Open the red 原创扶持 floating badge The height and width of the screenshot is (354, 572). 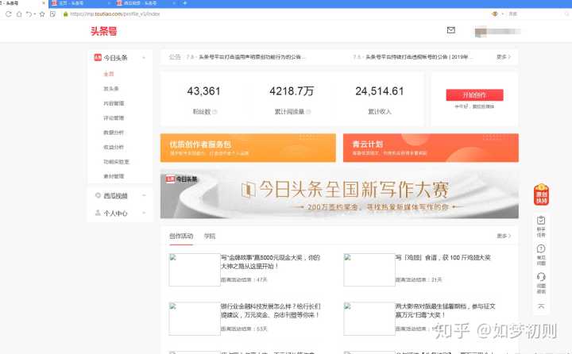540,194
